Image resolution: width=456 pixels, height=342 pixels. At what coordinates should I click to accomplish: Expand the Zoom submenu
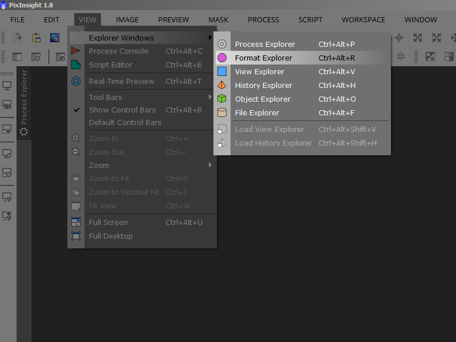[x=142, y=165]
